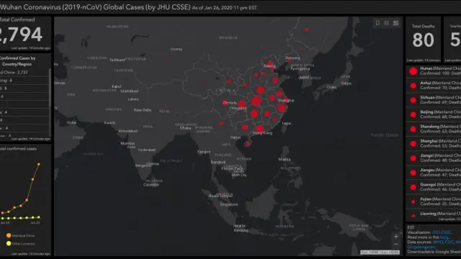Viewport: 461px width, 259px height.
Task: Click the Manila label on the map
Action: 285,159
